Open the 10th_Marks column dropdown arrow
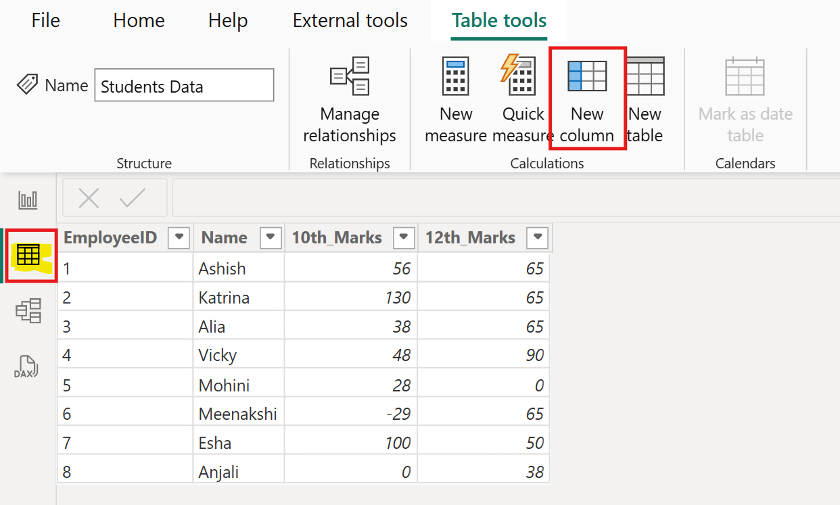 pos(403,237)
